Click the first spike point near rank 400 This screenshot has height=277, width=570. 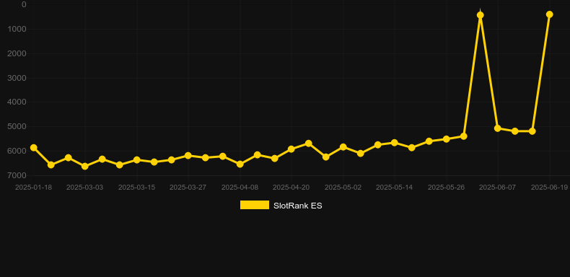(481, 15)
